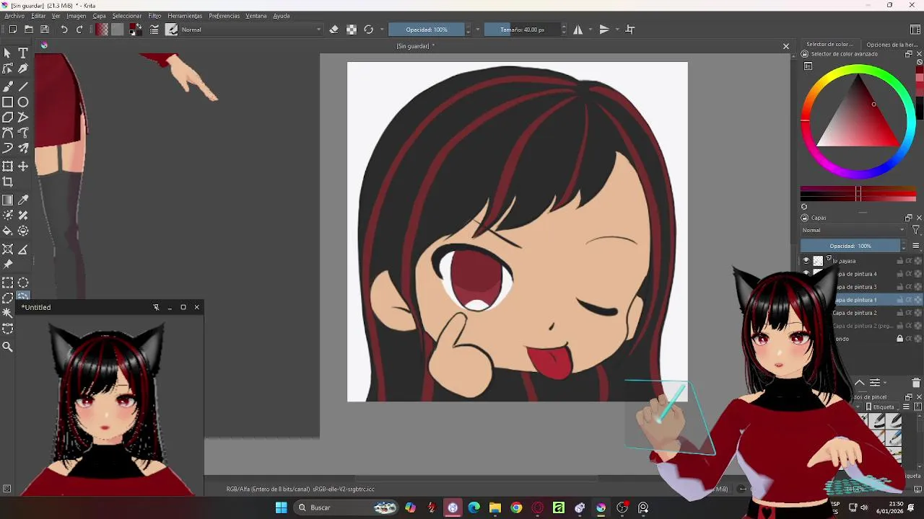Adjust the brush Opacidad slider in toolbar

[427, 30]
